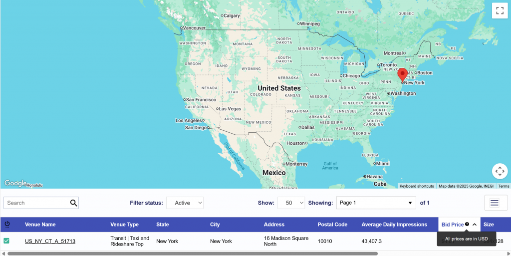Viewport: 511px width, 256px height.
Task: Sort by Average Daily Impressions column
Action: tap(394, 225)
